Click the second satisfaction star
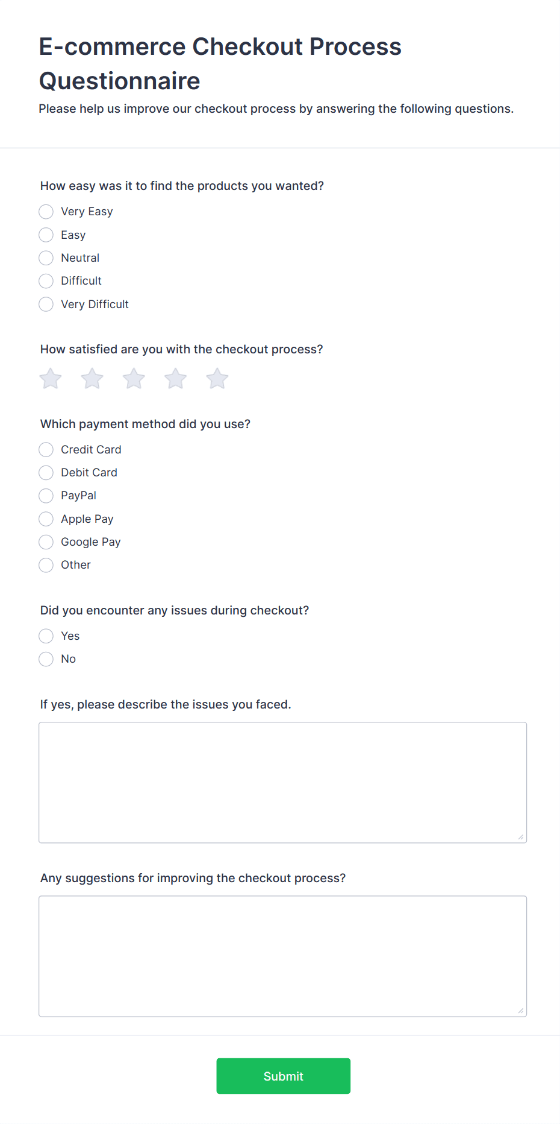 pos(92,379)
